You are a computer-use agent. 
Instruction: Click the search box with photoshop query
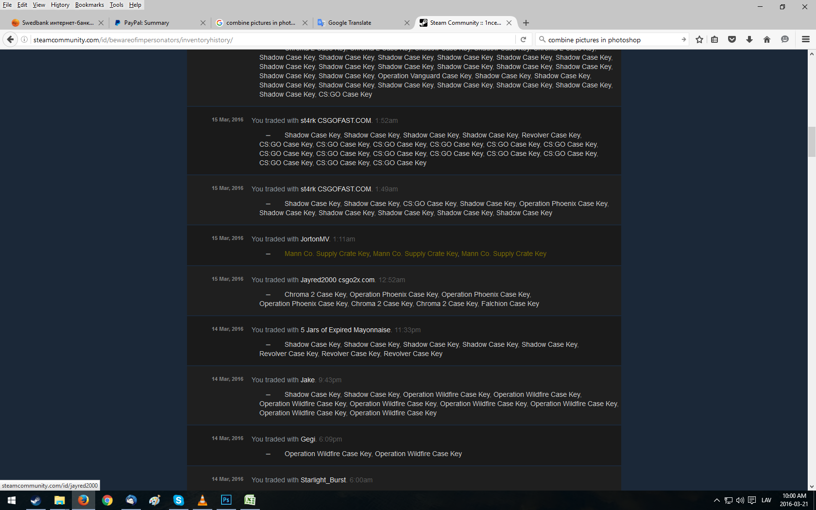click(x=612, y=40)
